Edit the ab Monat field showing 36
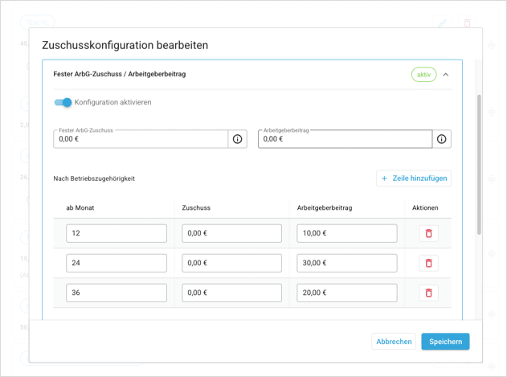The image size is (507, 377). click(x=117, y=293)
